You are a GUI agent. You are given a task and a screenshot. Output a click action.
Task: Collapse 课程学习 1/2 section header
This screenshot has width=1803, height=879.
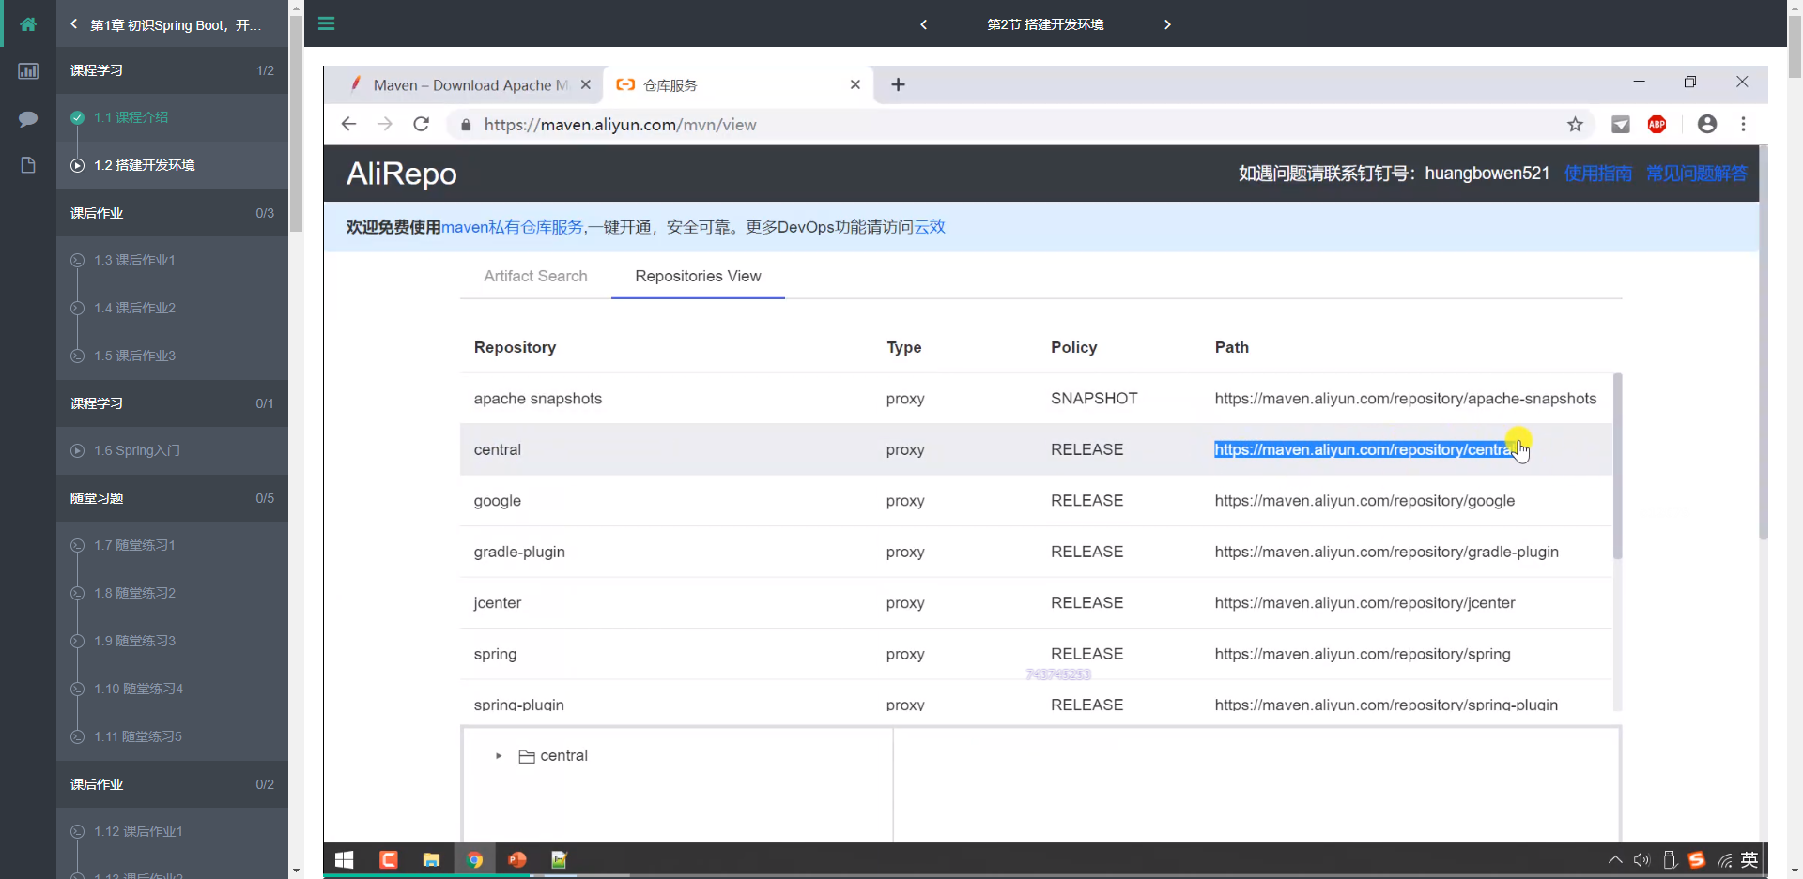[172, 70]
